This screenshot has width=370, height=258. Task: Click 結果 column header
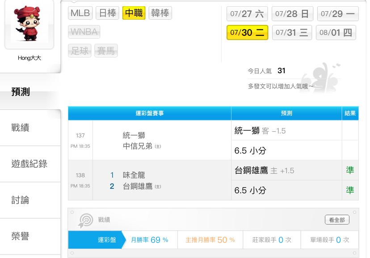pyautogui.click(x=350, y=113)
